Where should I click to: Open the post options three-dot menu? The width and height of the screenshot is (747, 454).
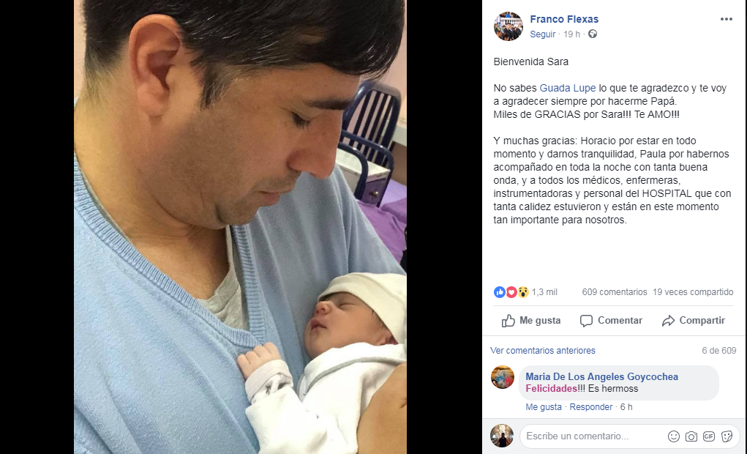[x=726, y=19]
